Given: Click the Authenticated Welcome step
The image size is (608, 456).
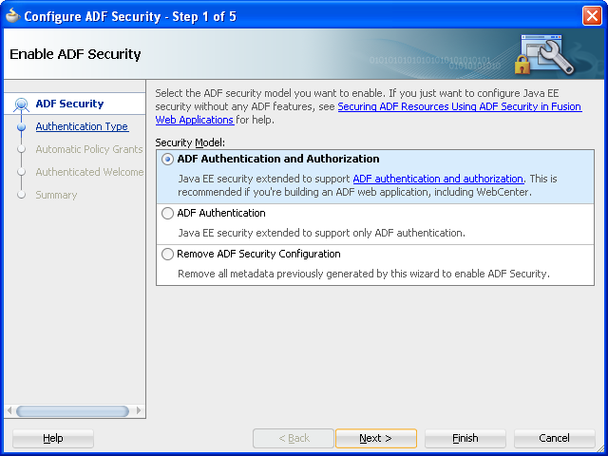Looking at the screenshot, I should 89,172.
